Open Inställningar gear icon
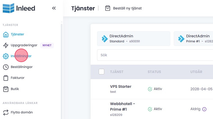 6,56
